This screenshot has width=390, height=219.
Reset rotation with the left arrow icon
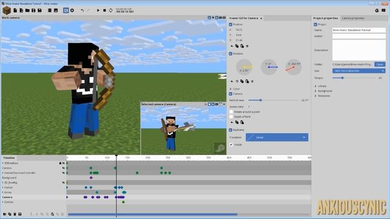pyautogui.click(x=232, y=81)
